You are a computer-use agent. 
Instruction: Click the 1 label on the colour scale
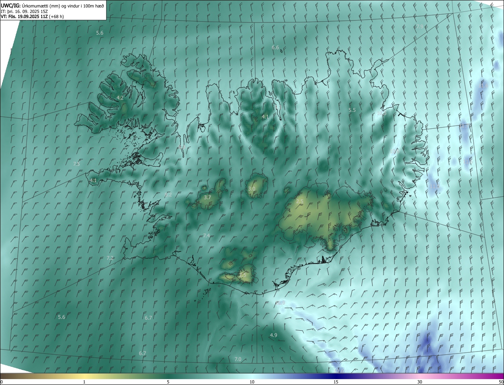84,382
